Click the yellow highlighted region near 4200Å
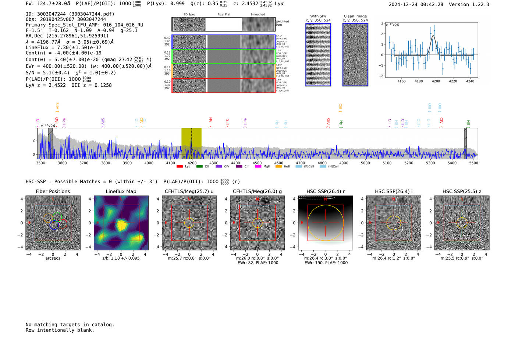This screenshot has height=350, width=515. coord(191,143)
